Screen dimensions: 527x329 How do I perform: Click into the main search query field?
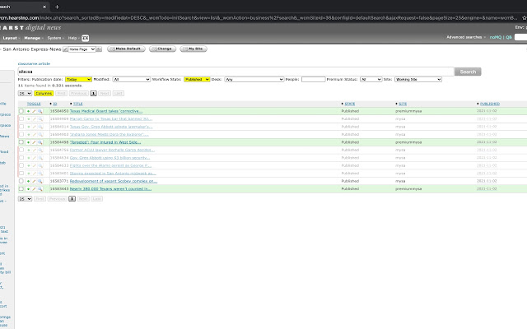tap(236, 72)
